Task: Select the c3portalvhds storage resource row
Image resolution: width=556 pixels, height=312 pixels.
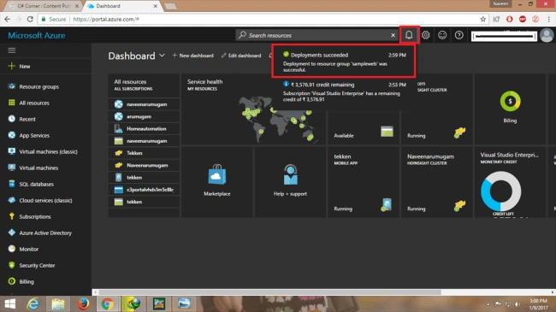Action: pos(144,190)
